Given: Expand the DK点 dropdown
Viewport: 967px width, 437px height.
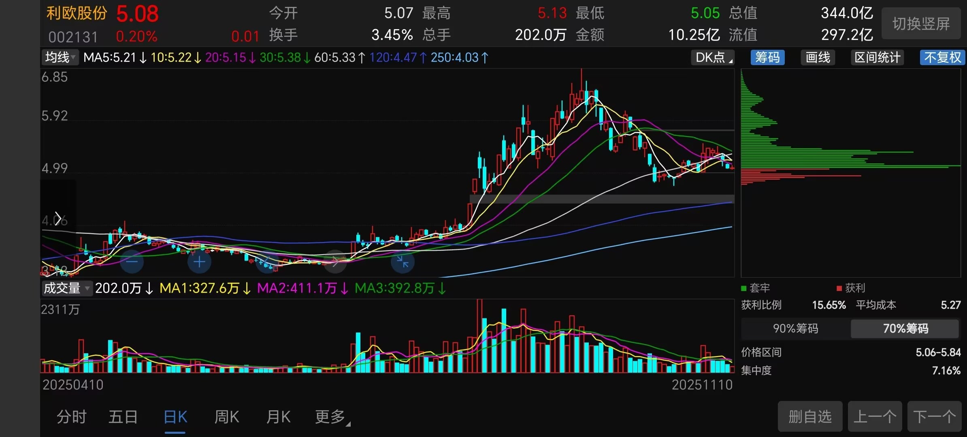Looking at the screenshot, I should point(713,57).
